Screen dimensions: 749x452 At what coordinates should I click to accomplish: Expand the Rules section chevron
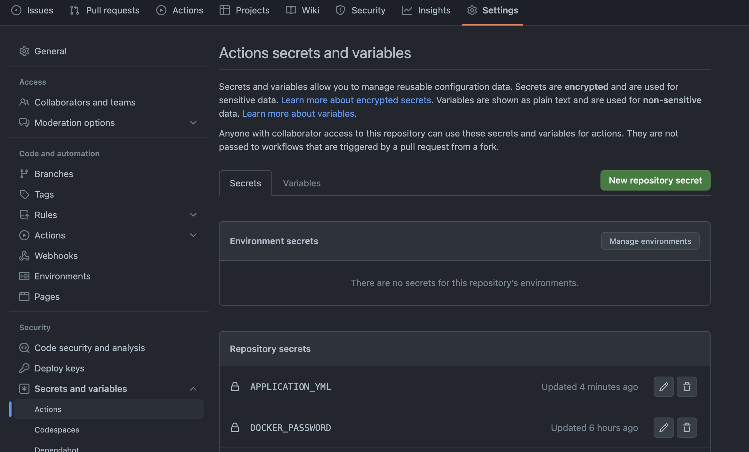[193, 215]
